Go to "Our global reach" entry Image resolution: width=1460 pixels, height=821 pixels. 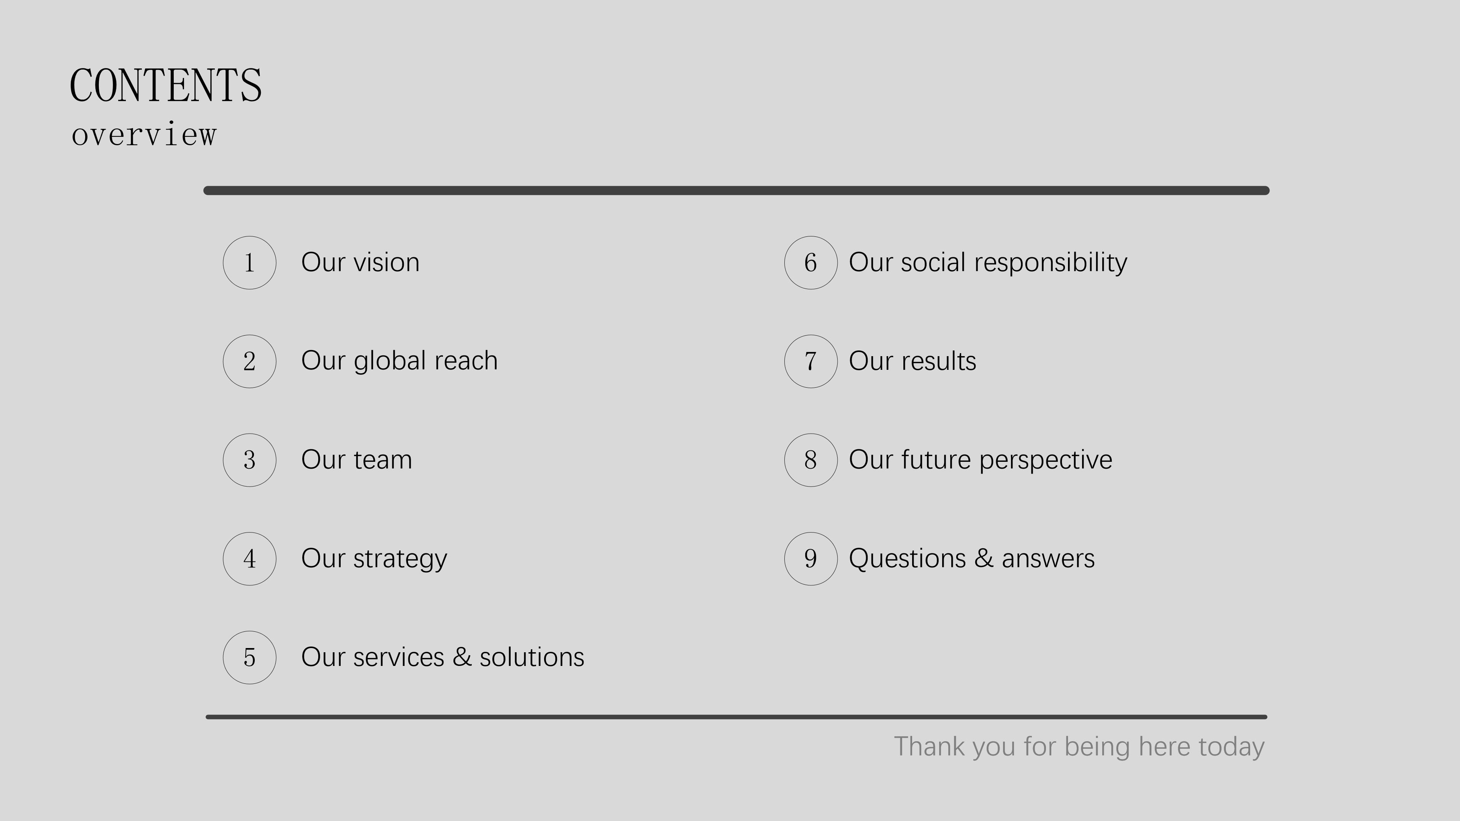click(x=400, y=361)
